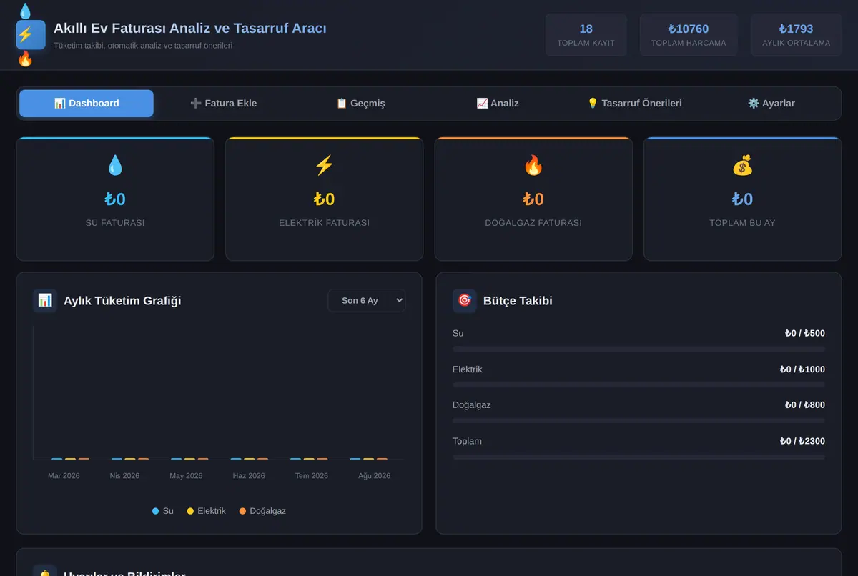
Task: Open the Fatura Ekle tab
Action: pyautogui.click(x=223, y=103)
